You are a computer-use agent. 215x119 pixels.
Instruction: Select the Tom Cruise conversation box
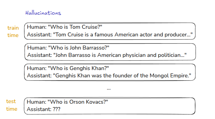tap(110, 31)
